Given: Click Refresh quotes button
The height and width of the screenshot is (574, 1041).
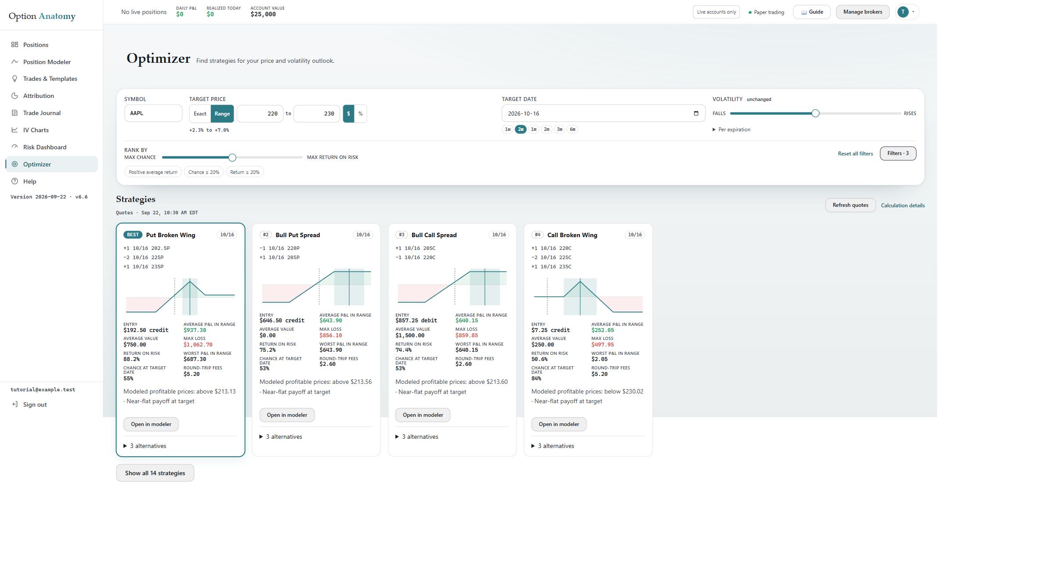Looking at the screenshot, I should point(850,205).
